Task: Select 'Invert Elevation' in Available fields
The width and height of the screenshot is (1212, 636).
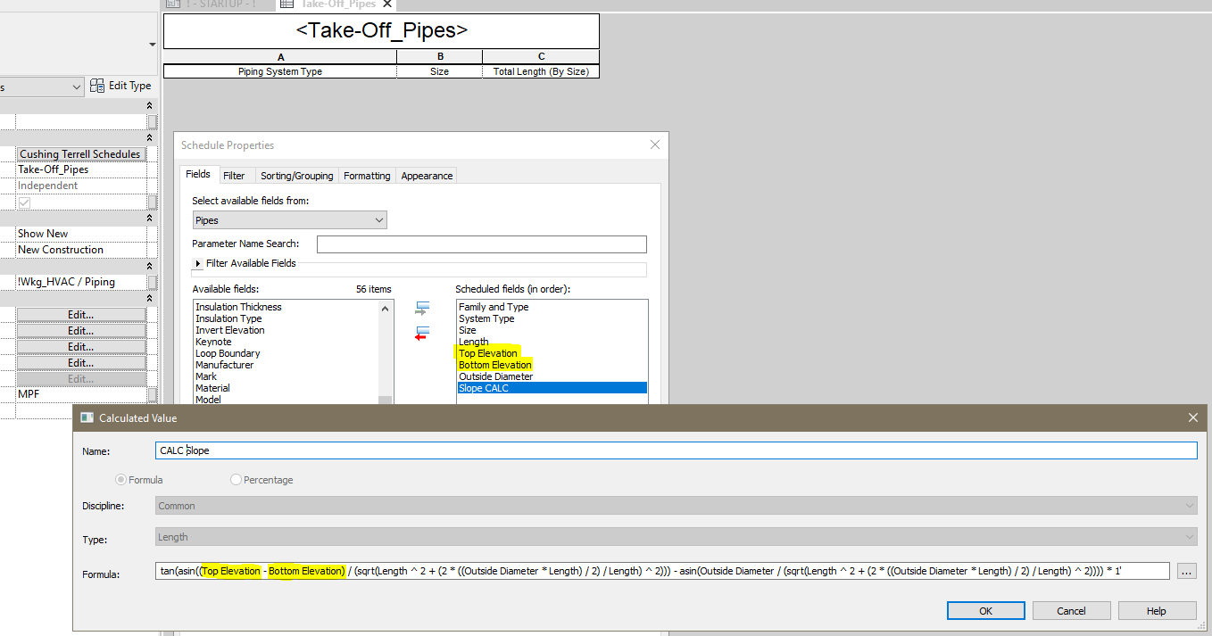Action: (x=230, y=330)
